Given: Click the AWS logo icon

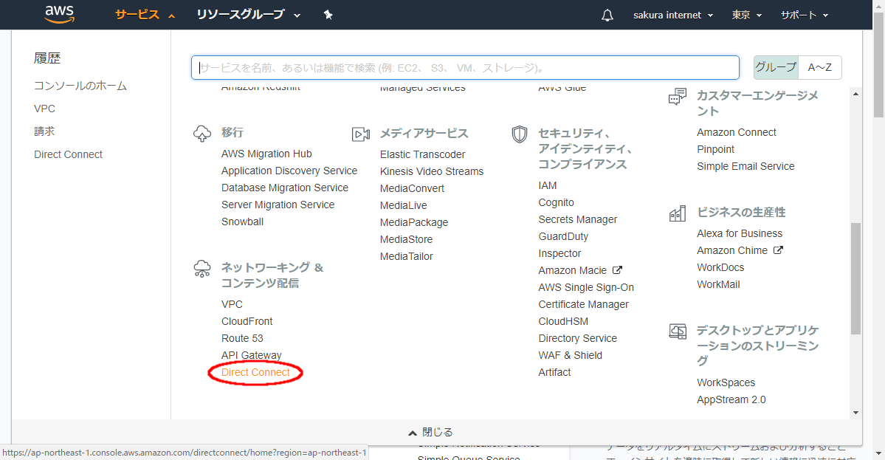Looking at the screenshot, I should (x=59, y=14).
